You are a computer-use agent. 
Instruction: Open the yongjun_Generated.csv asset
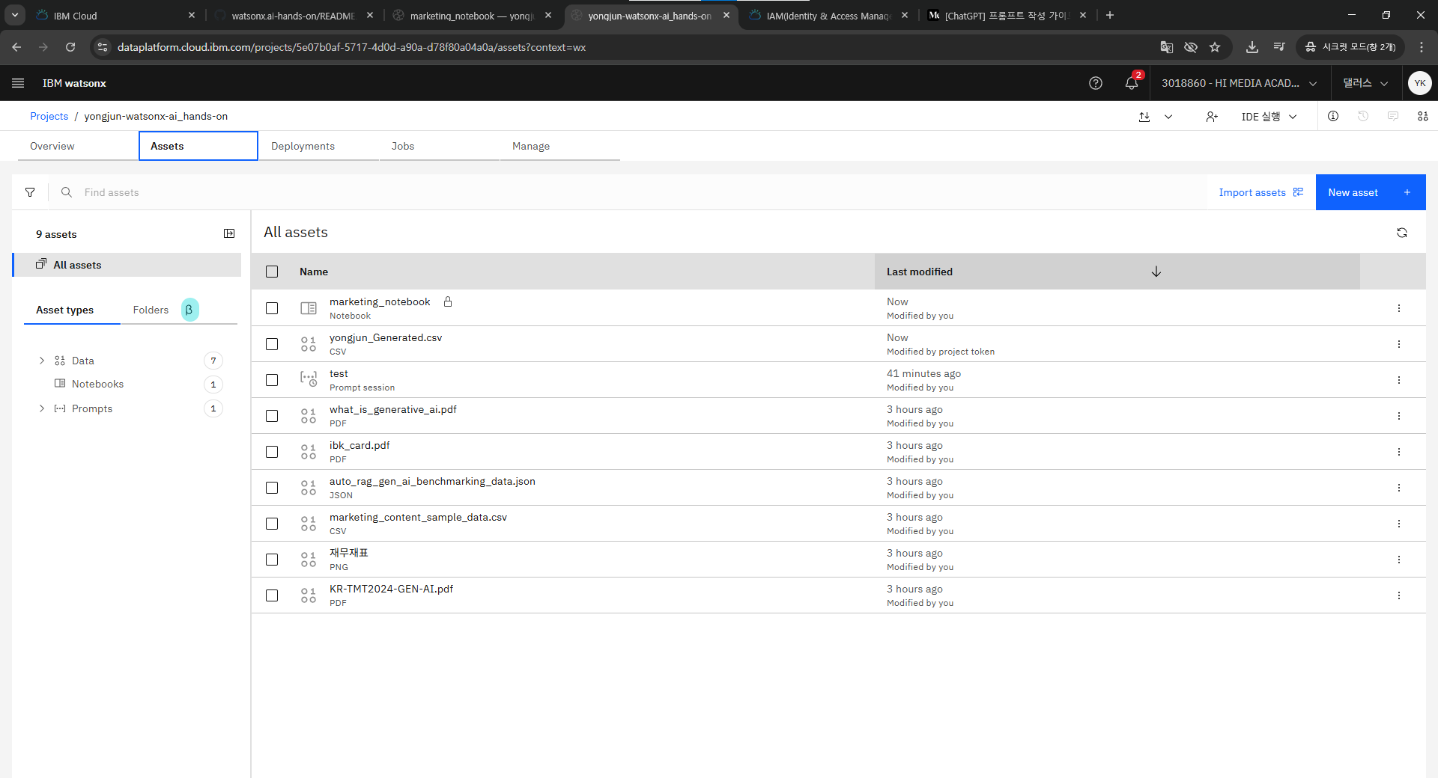[386, 337]
